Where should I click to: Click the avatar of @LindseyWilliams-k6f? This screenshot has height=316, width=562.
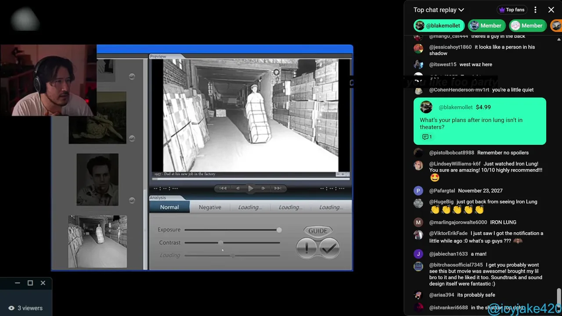[x=418, y=165]
